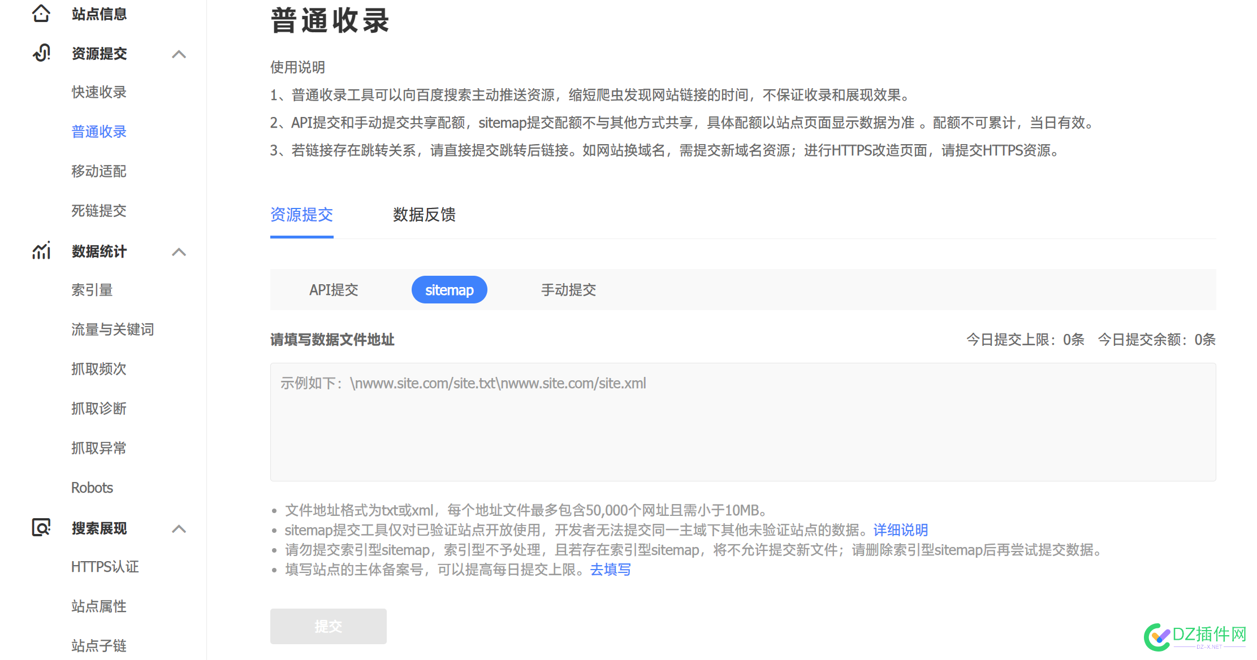Viewport: 1257px width, 660px height.
Task: Click the 资源提交 section icon
Action: point(41,53)
